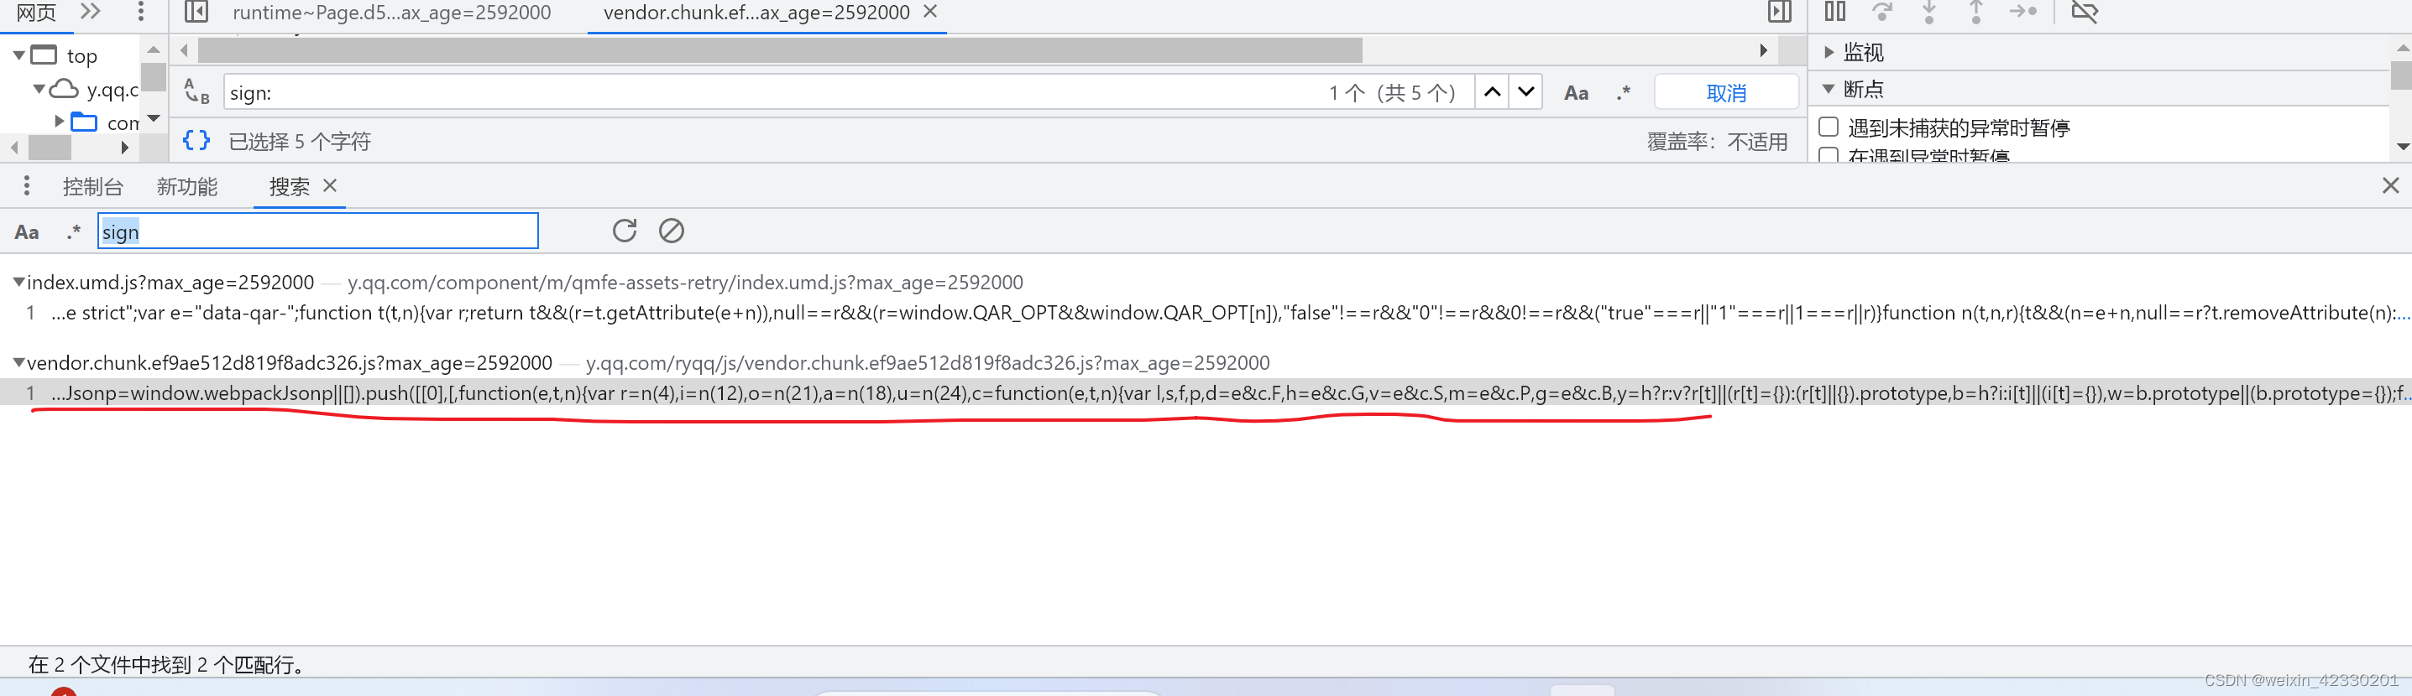Expand the 监视 watch section
This screenshot has height=696, width=2412.
[1829, 52]
